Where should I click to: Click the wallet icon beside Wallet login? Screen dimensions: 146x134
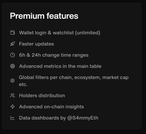[x=13, y=33]
